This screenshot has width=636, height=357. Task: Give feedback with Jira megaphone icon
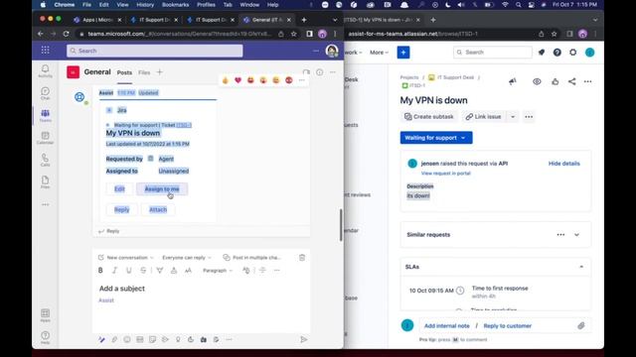[513, 81]
